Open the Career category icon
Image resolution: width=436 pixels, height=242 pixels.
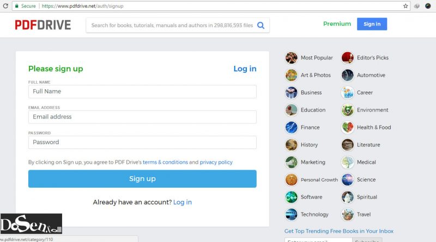point(348,92)
